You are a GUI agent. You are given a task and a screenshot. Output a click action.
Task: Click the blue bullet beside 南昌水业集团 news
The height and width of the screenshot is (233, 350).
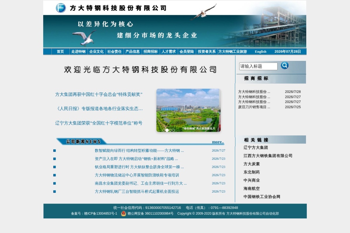pyautogui.click(x=55, y=183)
